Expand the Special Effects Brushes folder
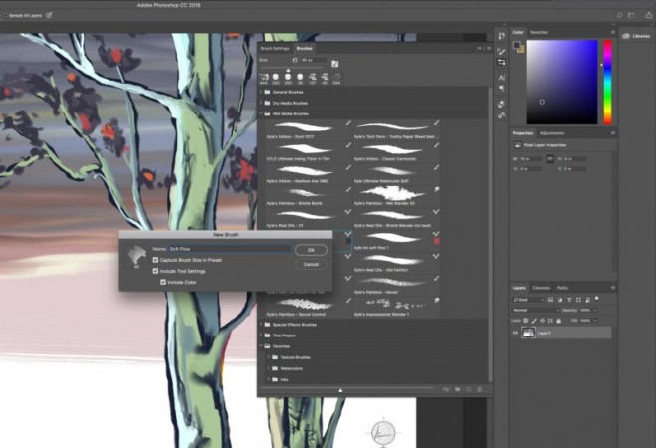 261,325
